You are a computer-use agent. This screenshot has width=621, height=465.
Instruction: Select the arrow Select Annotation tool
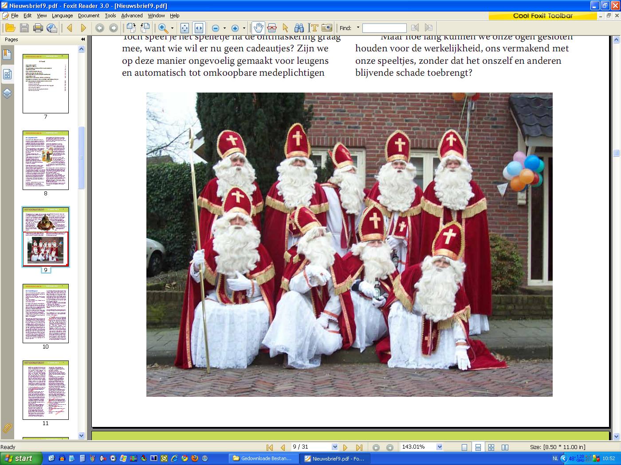coord(285,28)
